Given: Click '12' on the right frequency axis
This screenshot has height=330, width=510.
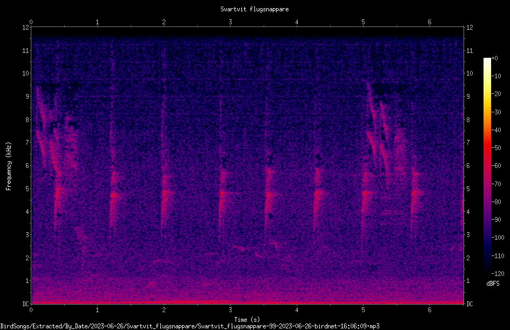Looking at the screenshot, I should [469, 28].
